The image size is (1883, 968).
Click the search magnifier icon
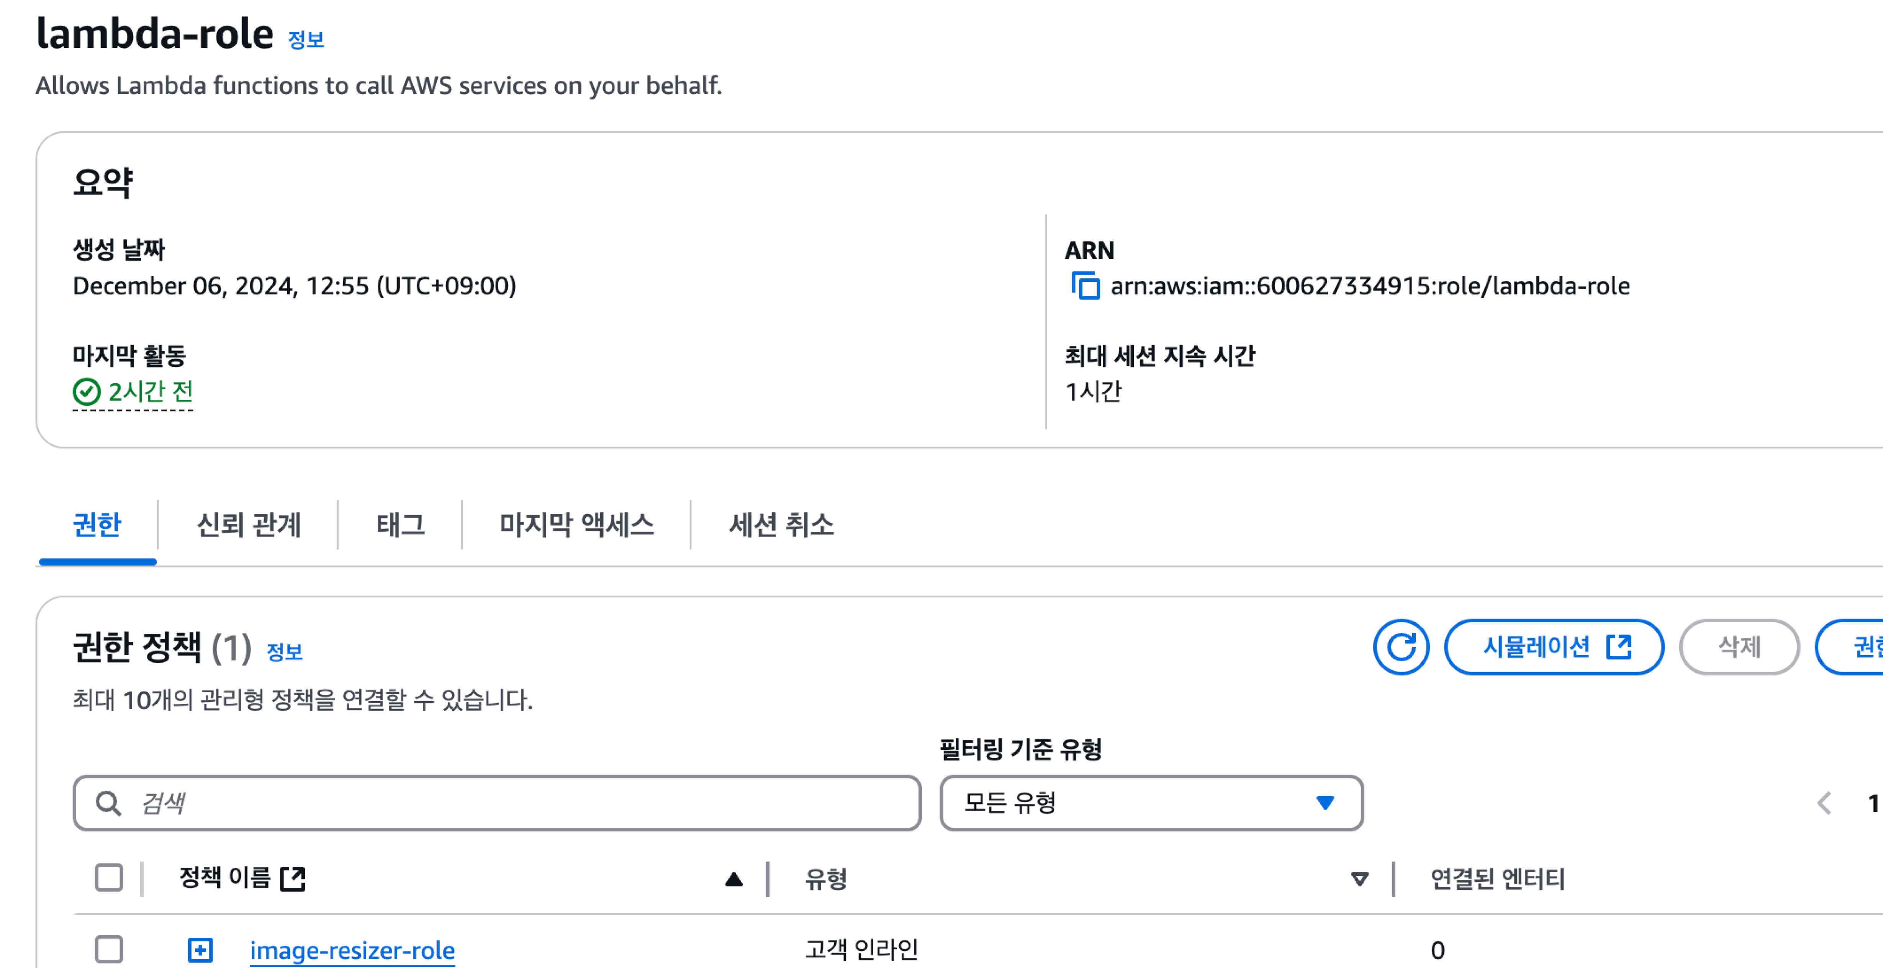(x=109, y=803)
